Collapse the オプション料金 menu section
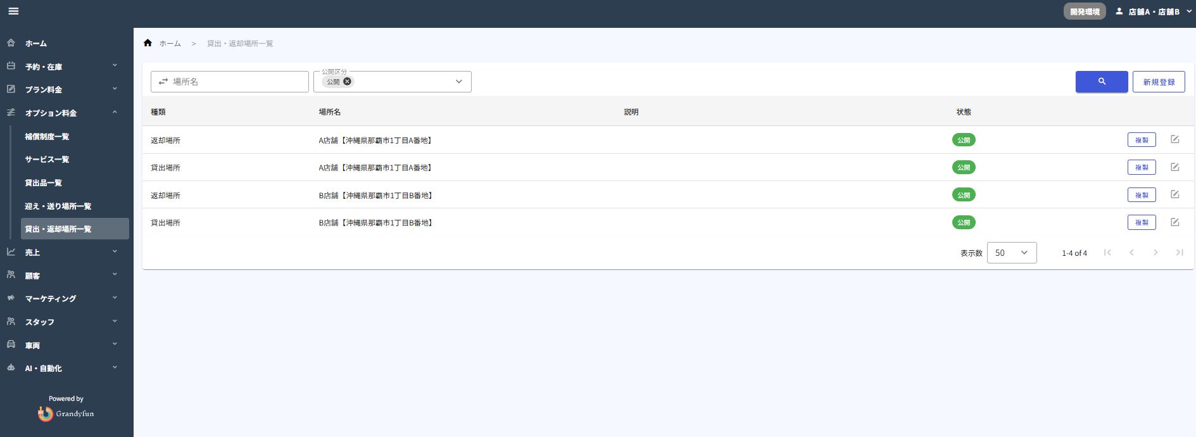The image size is (1196, 437). click(x=115, y=113)
